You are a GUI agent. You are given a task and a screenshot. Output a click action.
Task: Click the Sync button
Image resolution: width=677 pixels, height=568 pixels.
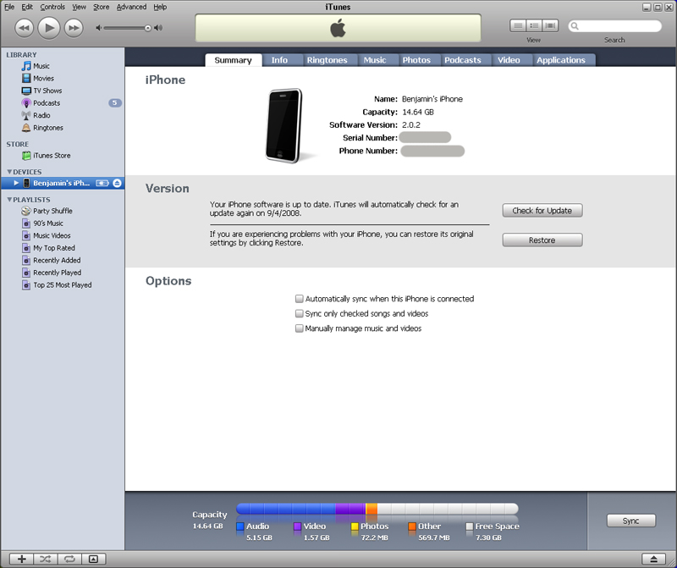(630, 521)
